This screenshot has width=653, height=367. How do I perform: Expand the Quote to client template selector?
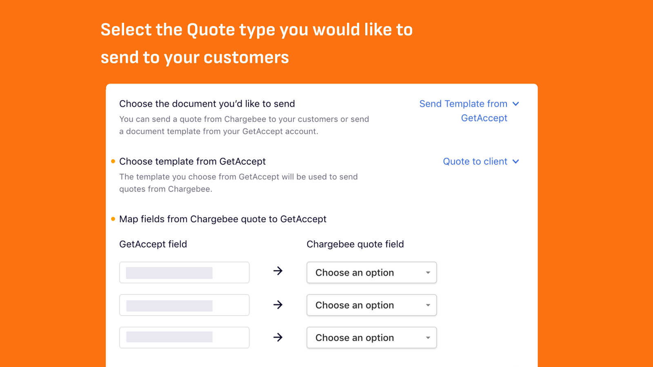click(x=475, y=161)
